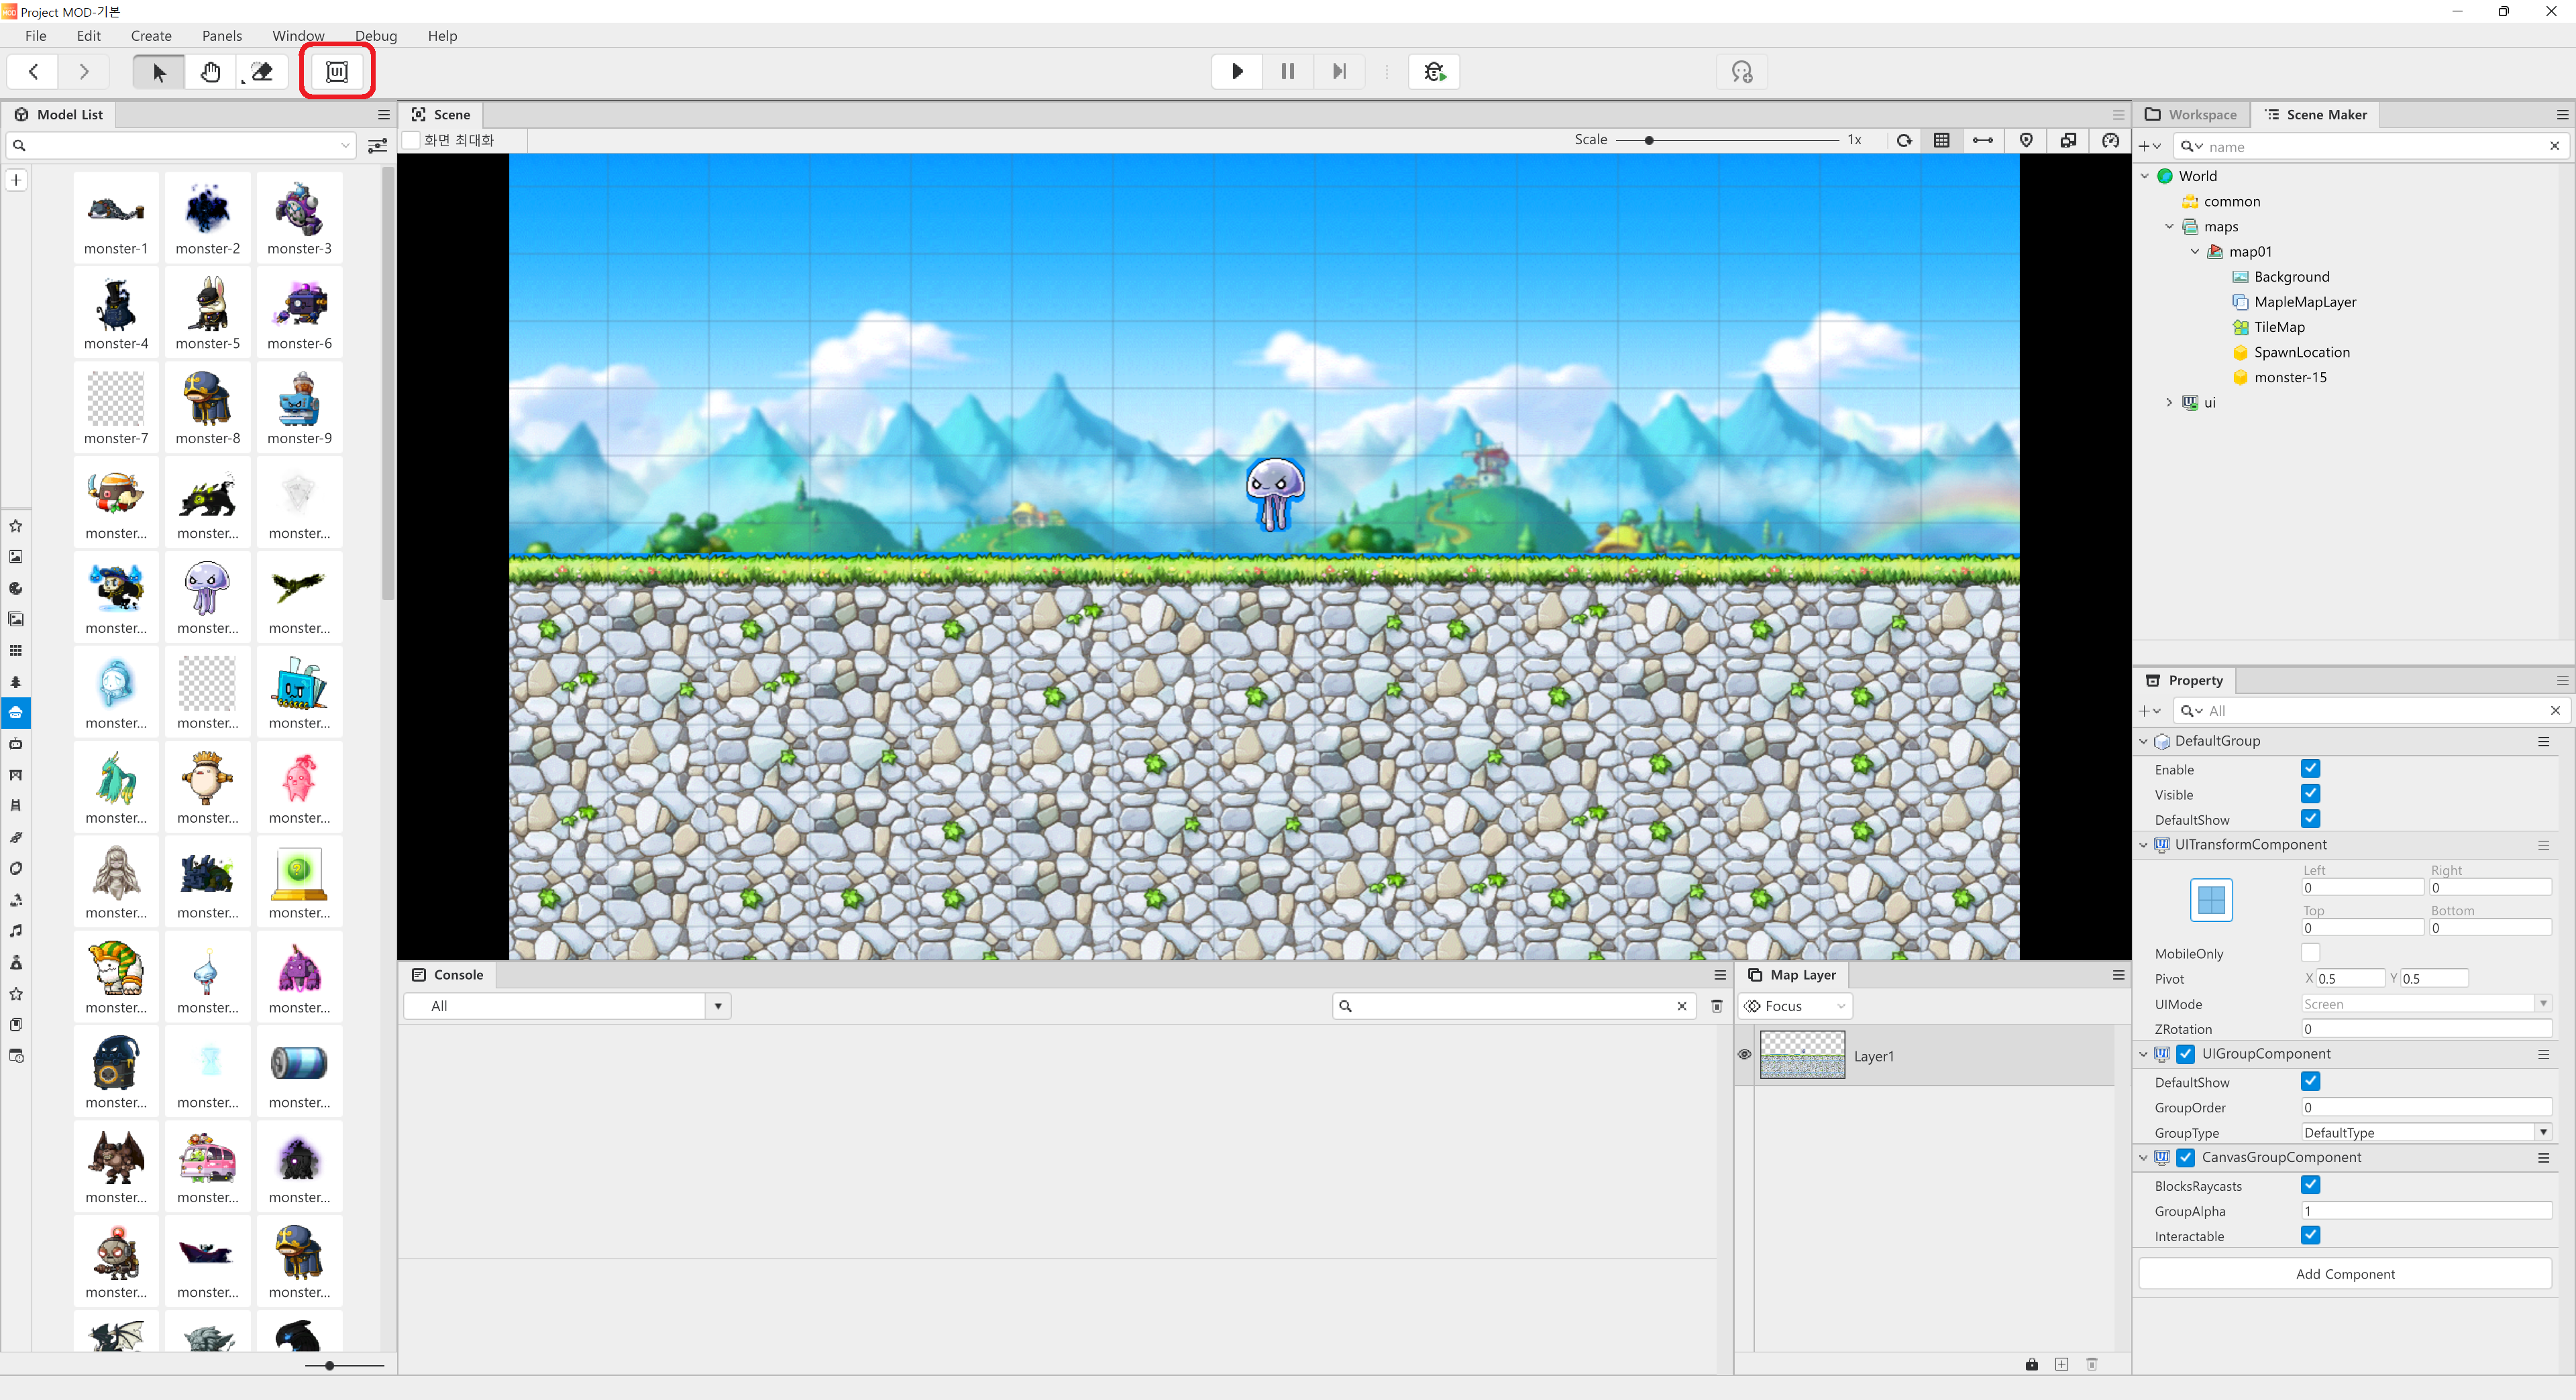Lock the map layer with padlock icon
This screenshot has height=1400, width=2576.
click(x=2032, y=1364)
